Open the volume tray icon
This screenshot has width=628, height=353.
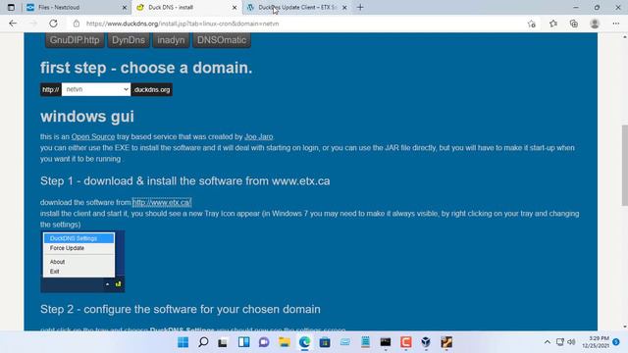click(571, 342)
